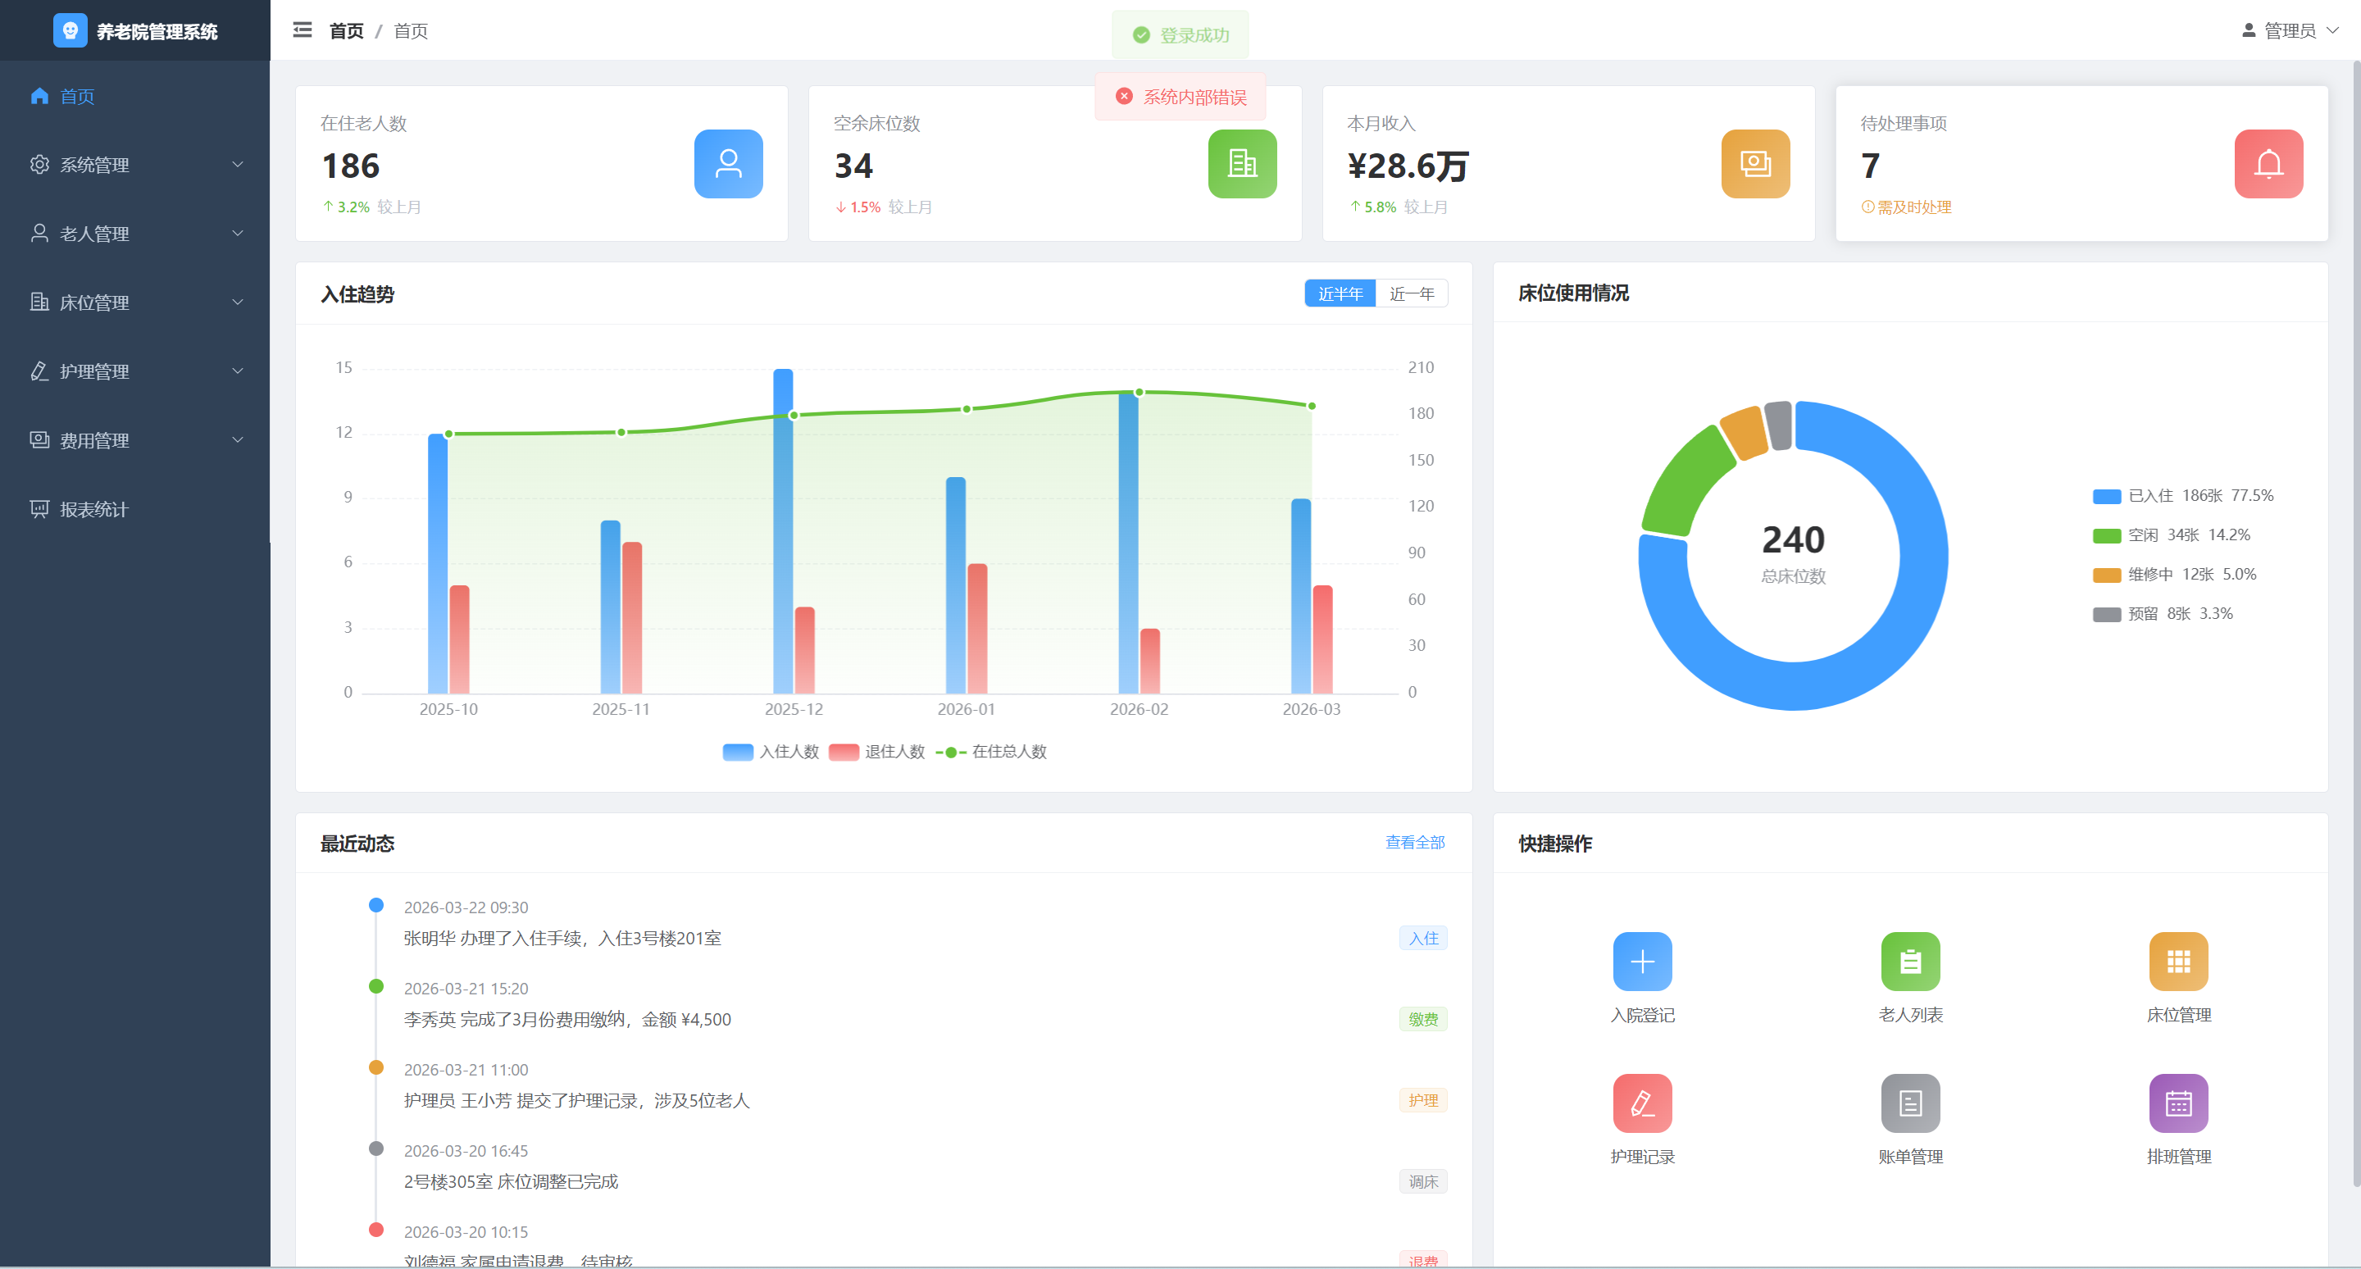Screen dimensions: 2361x1269
Task: Click the blue 已入住 legend color swatch
Action: 2106,496
